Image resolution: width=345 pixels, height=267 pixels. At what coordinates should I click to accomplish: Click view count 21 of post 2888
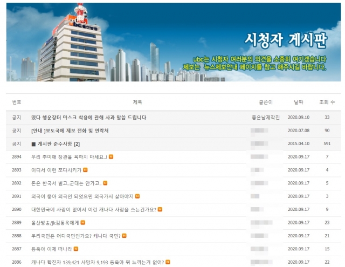click(x=327, y=236)
